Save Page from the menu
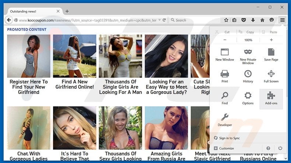This screenshot has width=291, height=163. (271, 55)
